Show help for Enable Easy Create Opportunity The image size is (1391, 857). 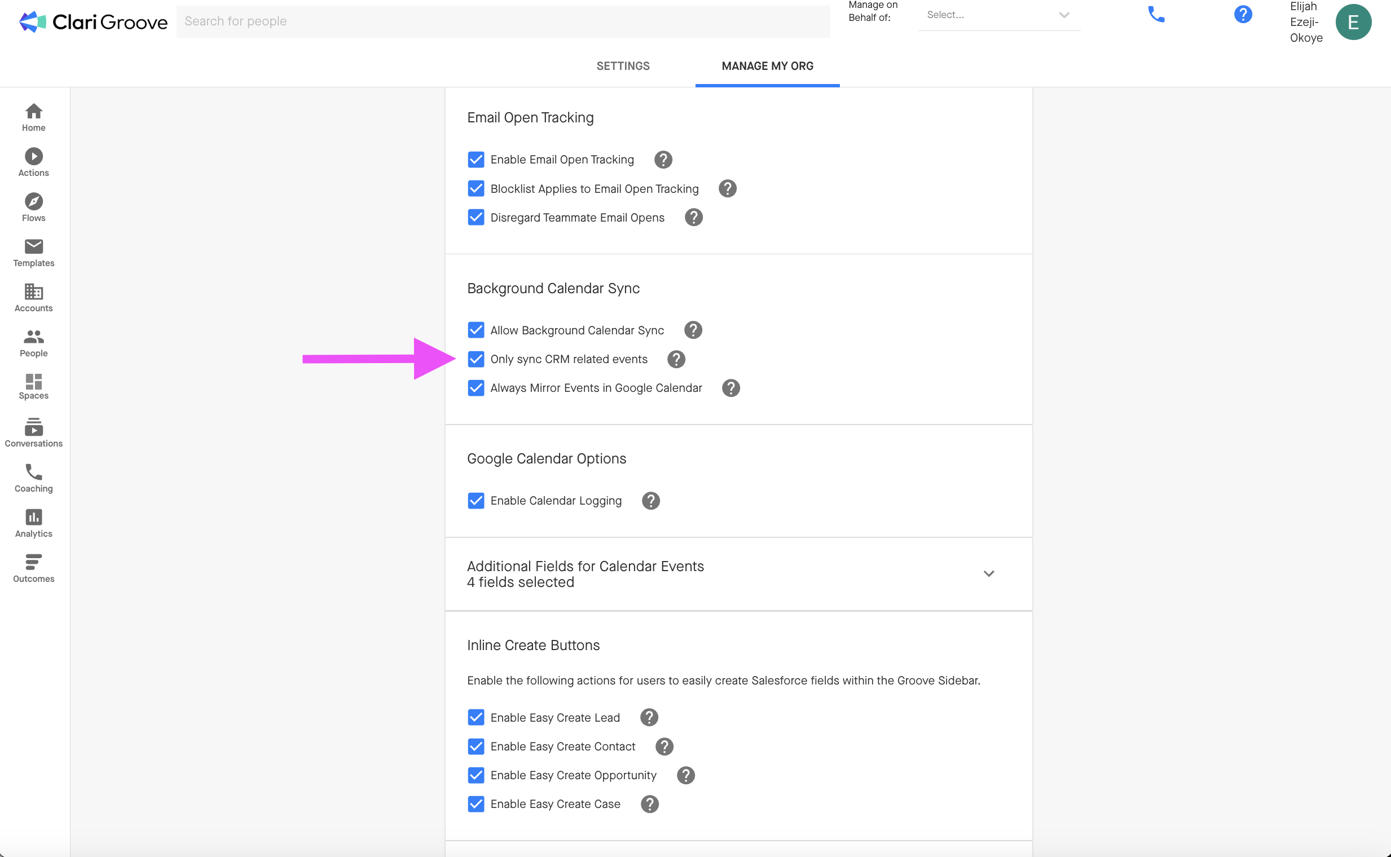click(685, 775)
